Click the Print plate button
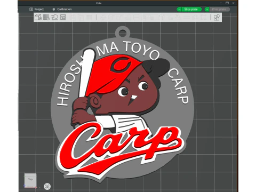256x192 pixels. coord(219,9)
